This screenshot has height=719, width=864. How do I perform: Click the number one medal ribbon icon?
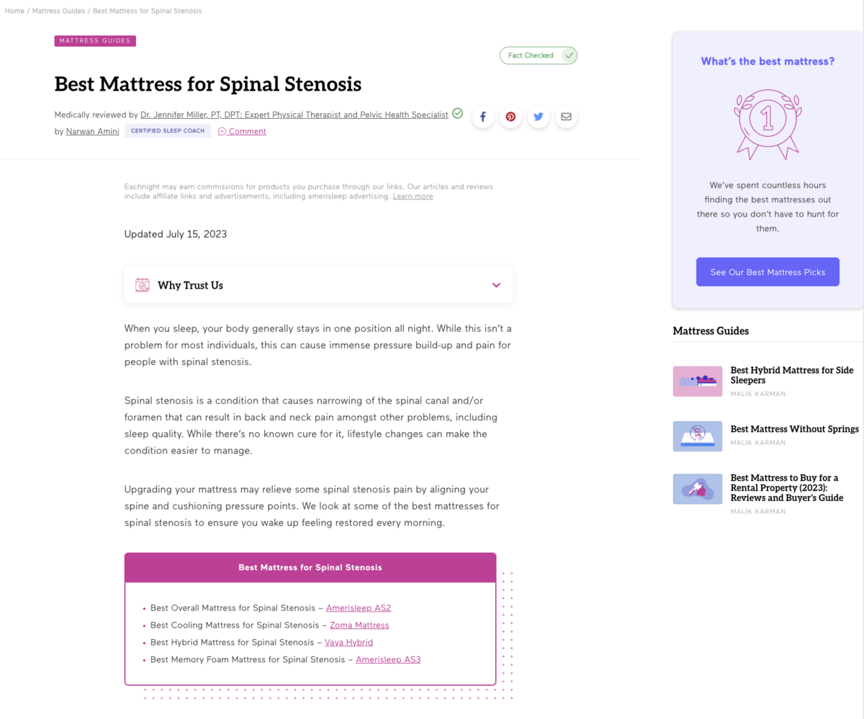[768, 125]
